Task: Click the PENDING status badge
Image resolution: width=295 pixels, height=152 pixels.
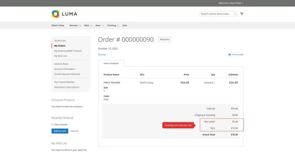Action: [x=165, y=40]
